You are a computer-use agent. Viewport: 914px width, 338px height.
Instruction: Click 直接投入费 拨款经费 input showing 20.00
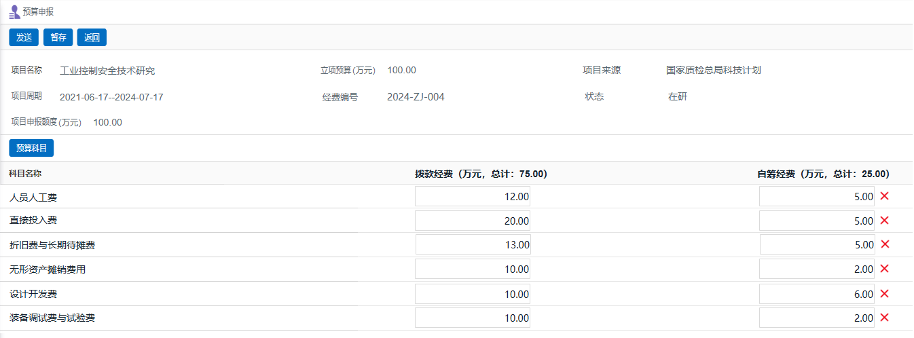(x=473, y=221)
